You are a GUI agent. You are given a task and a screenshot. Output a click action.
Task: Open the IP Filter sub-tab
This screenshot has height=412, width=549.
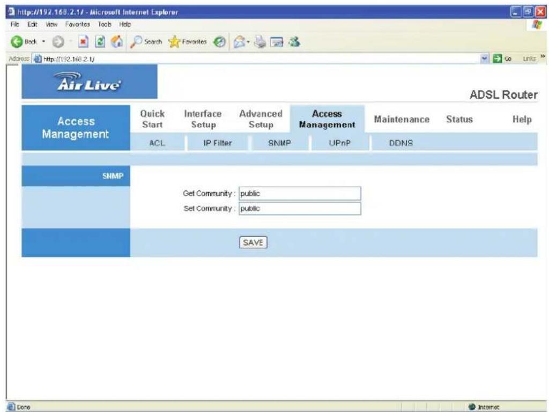218,143
